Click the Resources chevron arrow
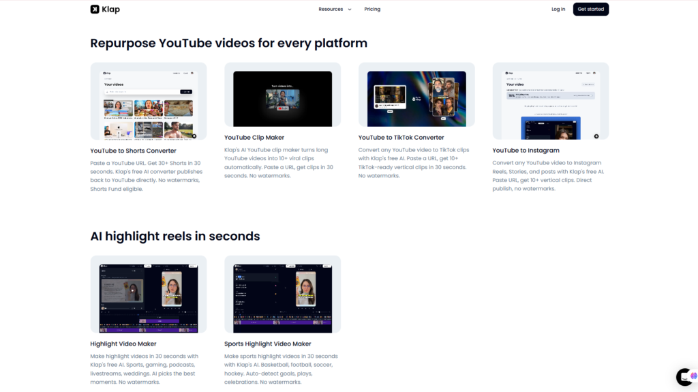698x392 pixels. pyautogui.click(x=350, y=10)
